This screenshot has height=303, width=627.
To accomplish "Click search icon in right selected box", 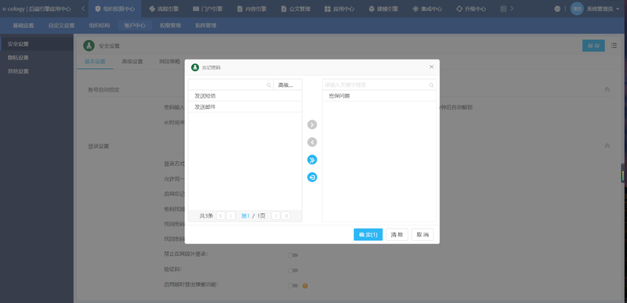I will (x=431, y=85).
